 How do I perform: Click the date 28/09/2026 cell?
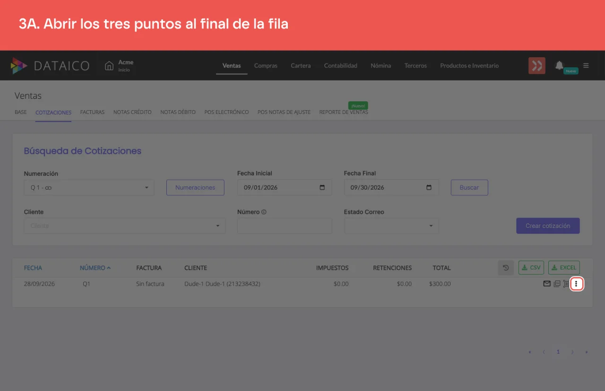(x=39, y=284)
